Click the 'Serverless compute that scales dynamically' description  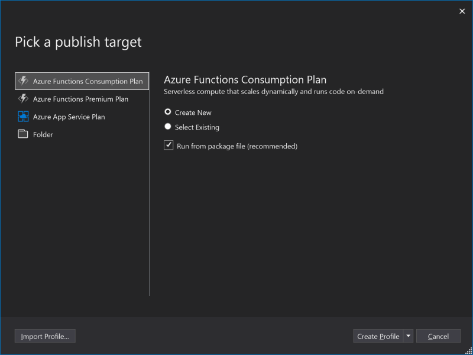[274, 92]
